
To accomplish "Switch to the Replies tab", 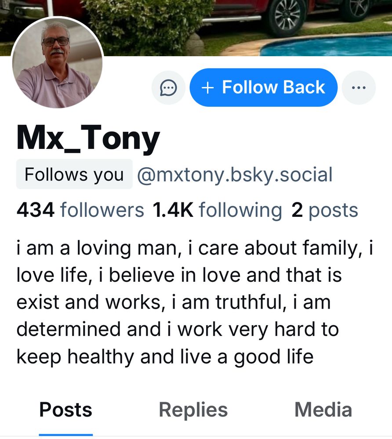I will tap(193, 410).
